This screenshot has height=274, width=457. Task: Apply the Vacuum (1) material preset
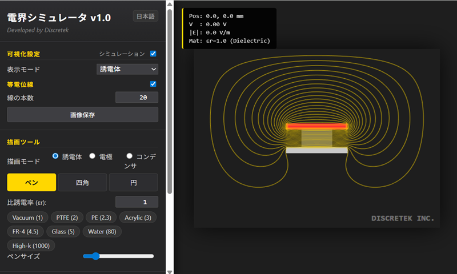click(x=27, y=217)
